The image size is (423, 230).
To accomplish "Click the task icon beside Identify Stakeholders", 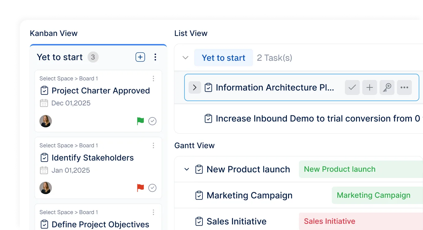I will [x=44, y=157].
